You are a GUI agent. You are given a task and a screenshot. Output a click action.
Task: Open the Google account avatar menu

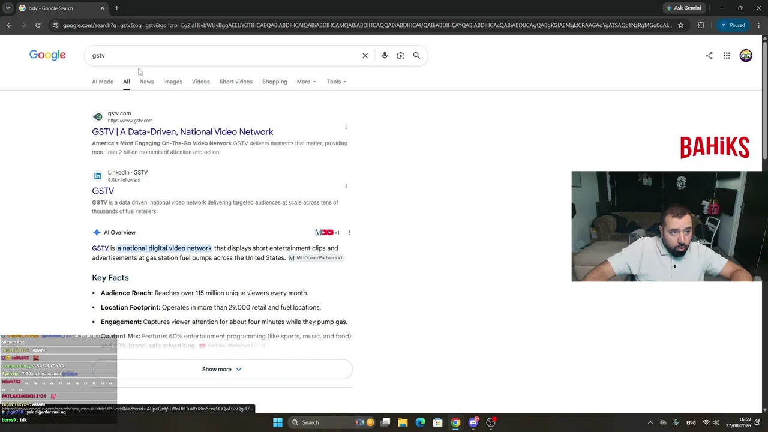[746, 56]
